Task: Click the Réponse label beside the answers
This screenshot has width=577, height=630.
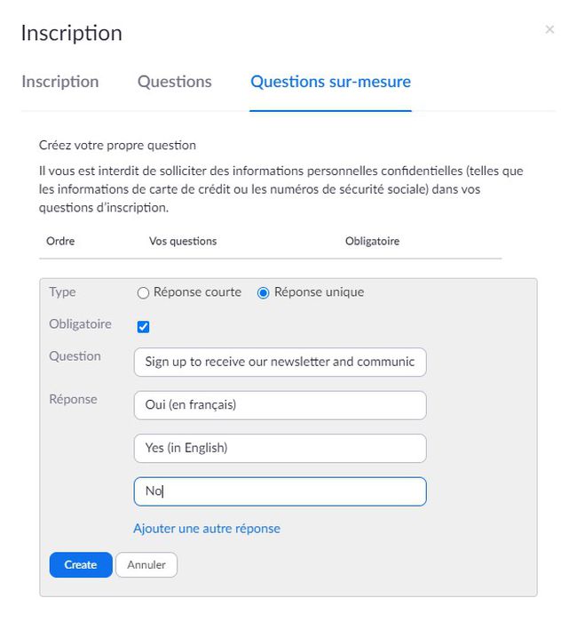Action: point(74,399)
